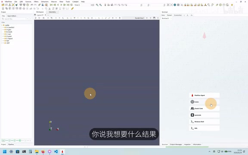Open the Catalyst menu
The height and width of the screenshot is (155, 248).
pyautogui.click(x=75, y=2)
